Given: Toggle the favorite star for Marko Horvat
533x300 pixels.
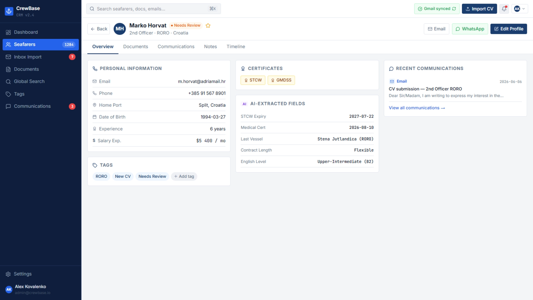Looking at the screenshot, I should click(x=208, y=26).
